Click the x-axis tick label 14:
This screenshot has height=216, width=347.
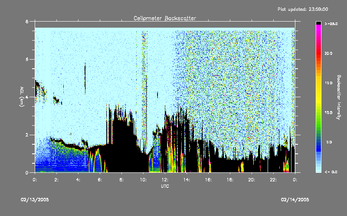click(x=187, y=180)
